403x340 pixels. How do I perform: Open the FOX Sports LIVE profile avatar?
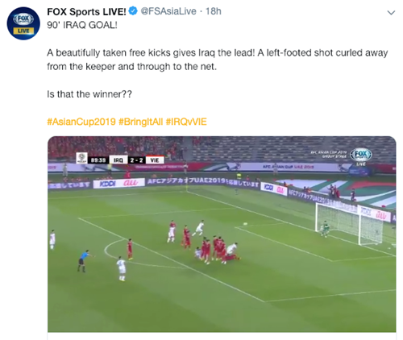[x=23, y=23]
